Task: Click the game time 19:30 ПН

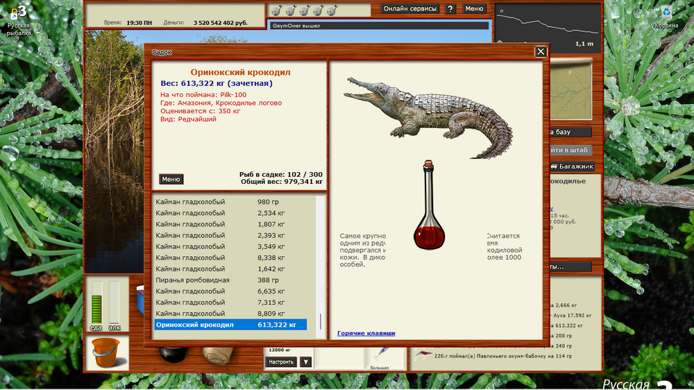Action: (x=139, y=23)
